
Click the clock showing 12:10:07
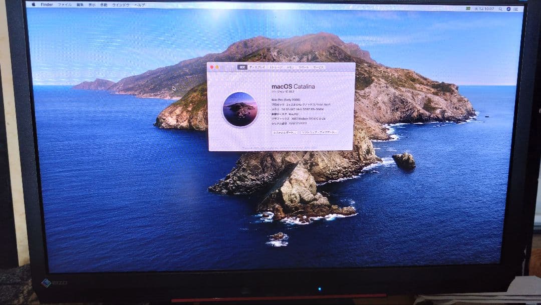(486, 8)
